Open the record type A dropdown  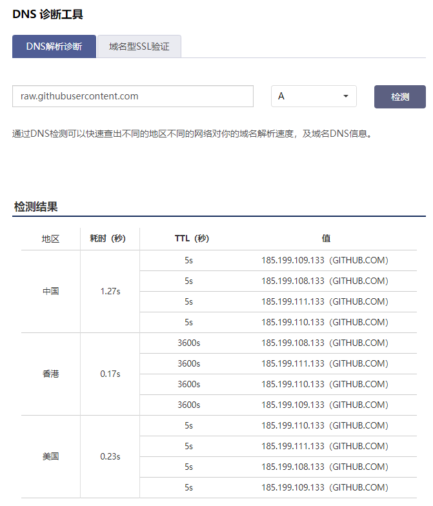[x=314, y=96]
